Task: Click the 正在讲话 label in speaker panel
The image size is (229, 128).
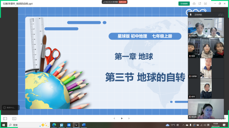Action: coord(198,14)
